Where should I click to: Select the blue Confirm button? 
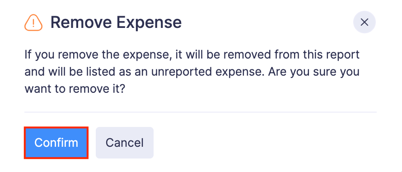(x=56, y=143)
